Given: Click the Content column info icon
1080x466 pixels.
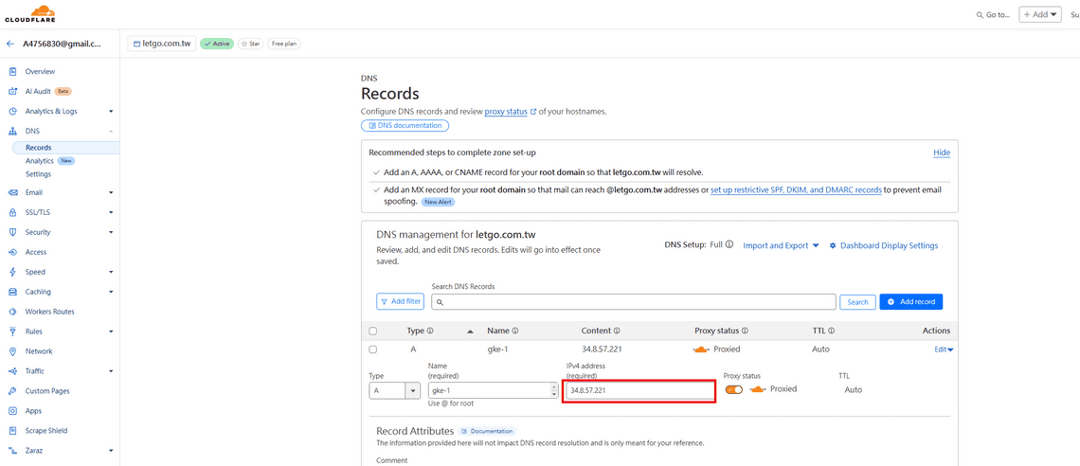Looking at the screenshot, I should pos(617,332).
